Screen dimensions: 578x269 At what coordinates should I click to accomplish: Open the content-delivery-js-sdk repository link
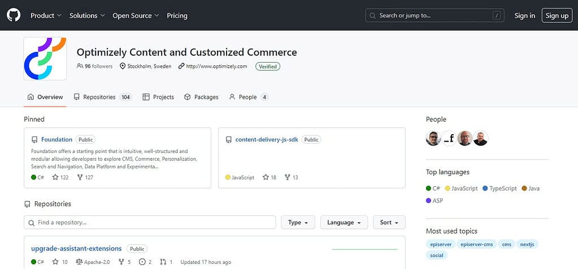267,139
